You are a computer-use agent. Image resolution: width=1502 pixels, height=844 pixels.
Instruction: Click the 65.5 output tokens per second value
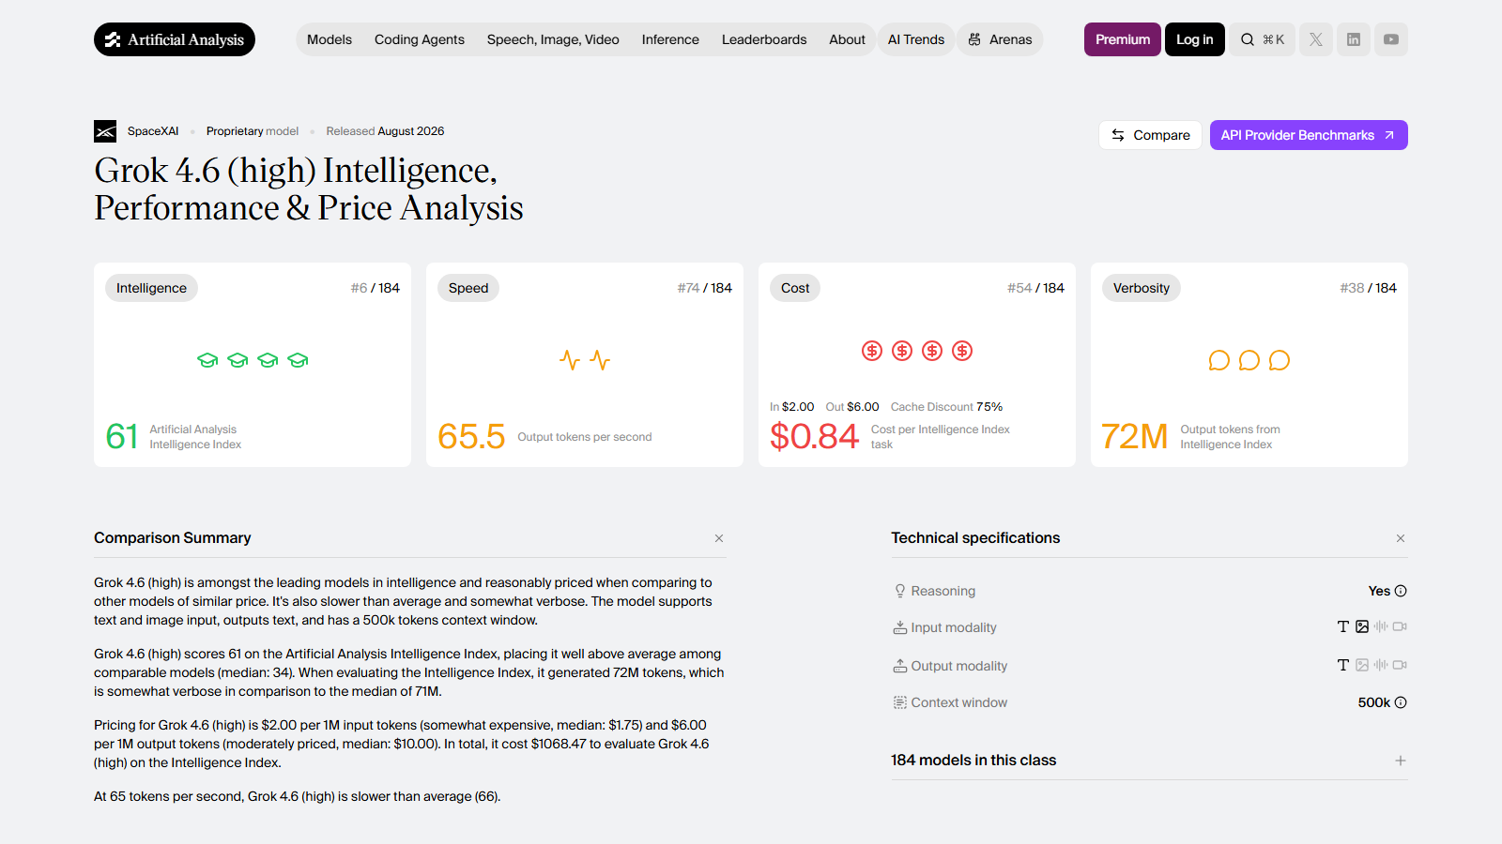click(471, 436)
